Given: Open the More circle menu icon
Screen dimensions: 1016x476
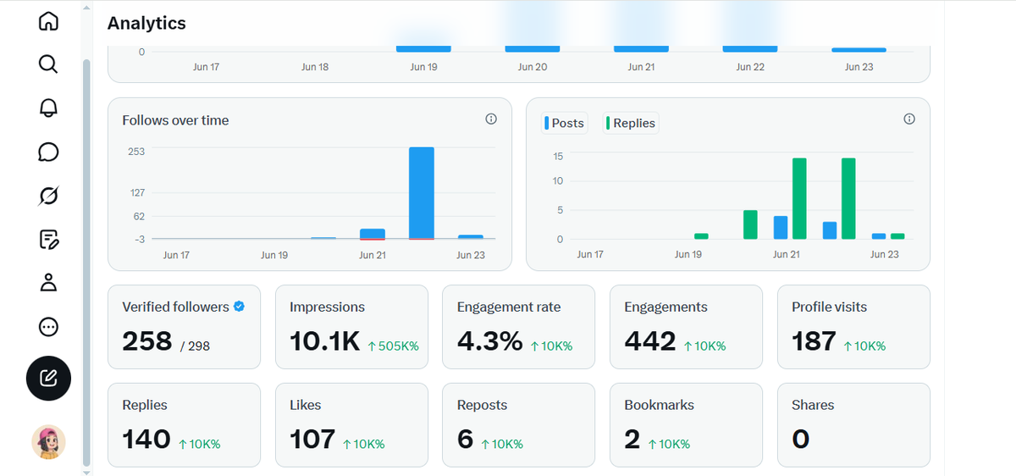Looking at the screenshot, I should click(x=48, y=327).
